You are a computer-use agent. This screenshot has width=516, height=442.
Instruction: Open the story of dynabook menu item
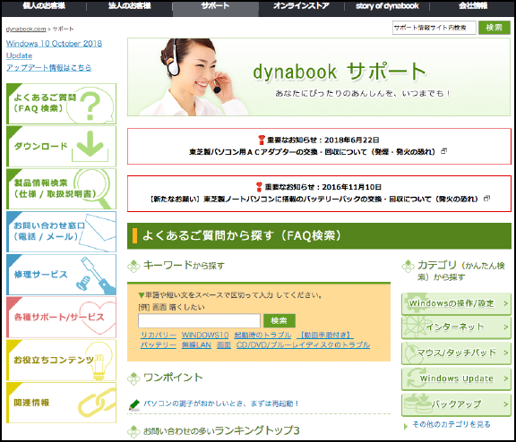tap(387, 6)
